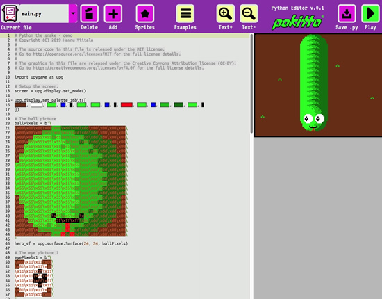The image size is (382, 299).
Task: Click the brown palette swatch on line 16
Action: 20,105
